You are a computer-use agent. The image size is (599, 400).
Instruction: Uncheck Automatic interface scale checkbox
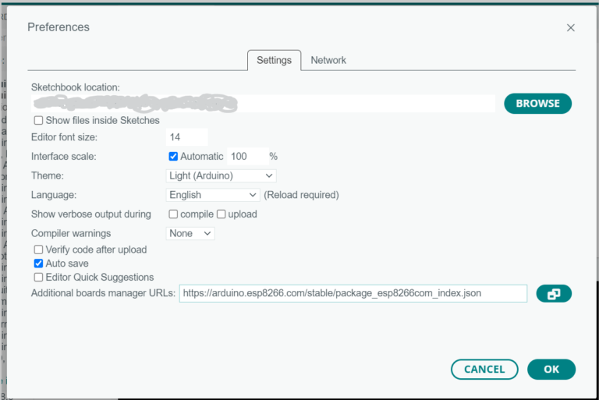tap(173, 157)
